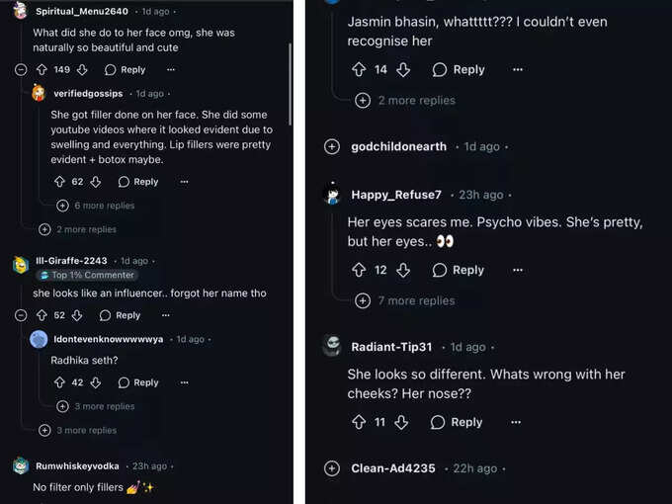The height and width of the screenshot is (504, 672).
Task: Upvote Spiritual_Menu2640's comment with 149 votes
Action: 42,69
